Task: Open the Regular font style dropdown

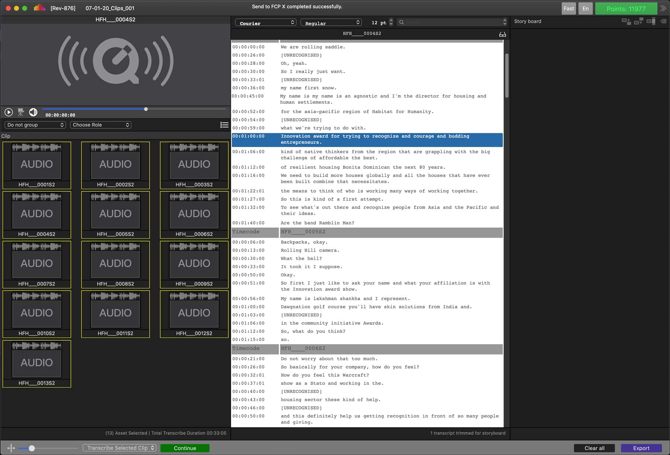Action: (331, 23)
